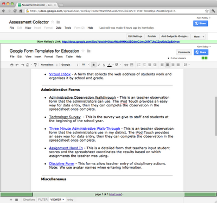217x203 pixels.
Task: Open the VIEWER sheet tab dropdown arrow
Action: click(x=63, y=200)
